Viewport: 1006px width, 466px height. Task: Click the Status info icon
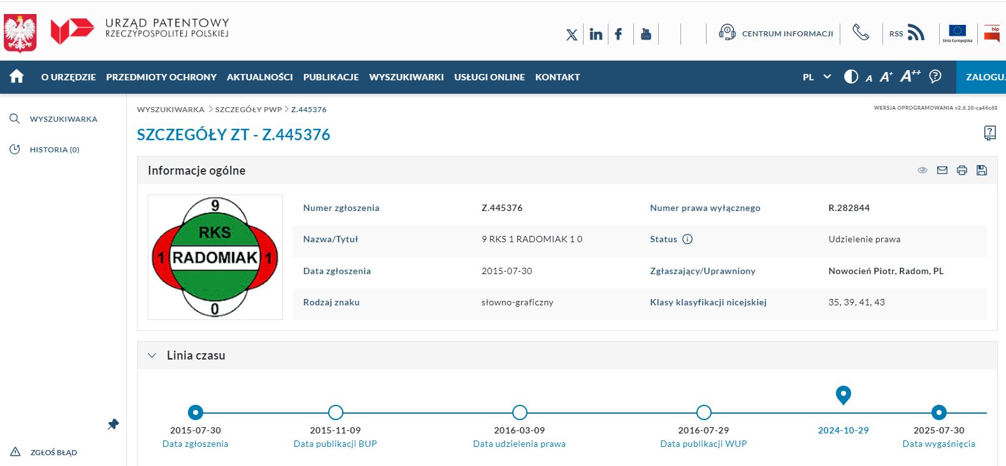tap(687, 239)
